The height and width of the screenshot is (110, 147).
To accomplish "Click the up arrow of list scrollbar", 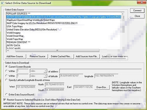I will 123,14.
